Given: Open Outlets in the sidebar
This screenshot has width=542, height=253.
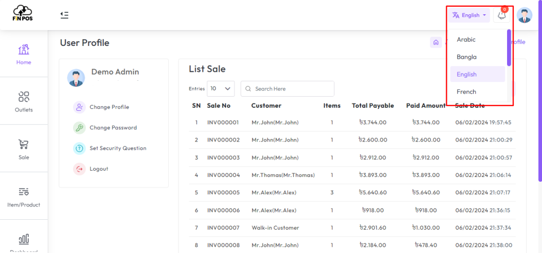Looking at the screenshot, I should pos(23,101).
